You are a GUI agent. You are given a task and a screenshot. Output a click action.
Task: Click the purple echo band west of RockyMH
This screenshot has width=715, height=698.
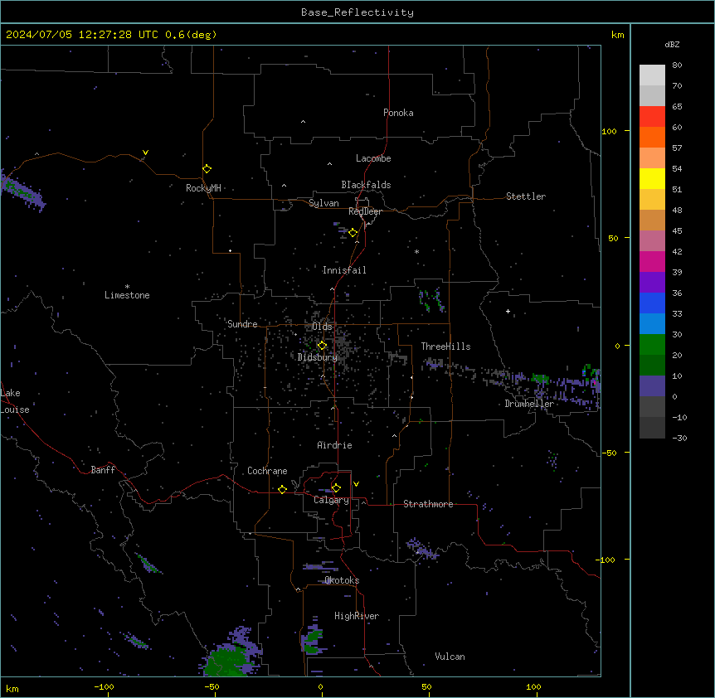(22, 190)
